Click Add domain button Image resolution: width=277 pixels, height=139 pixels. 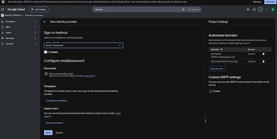(217, 69)
